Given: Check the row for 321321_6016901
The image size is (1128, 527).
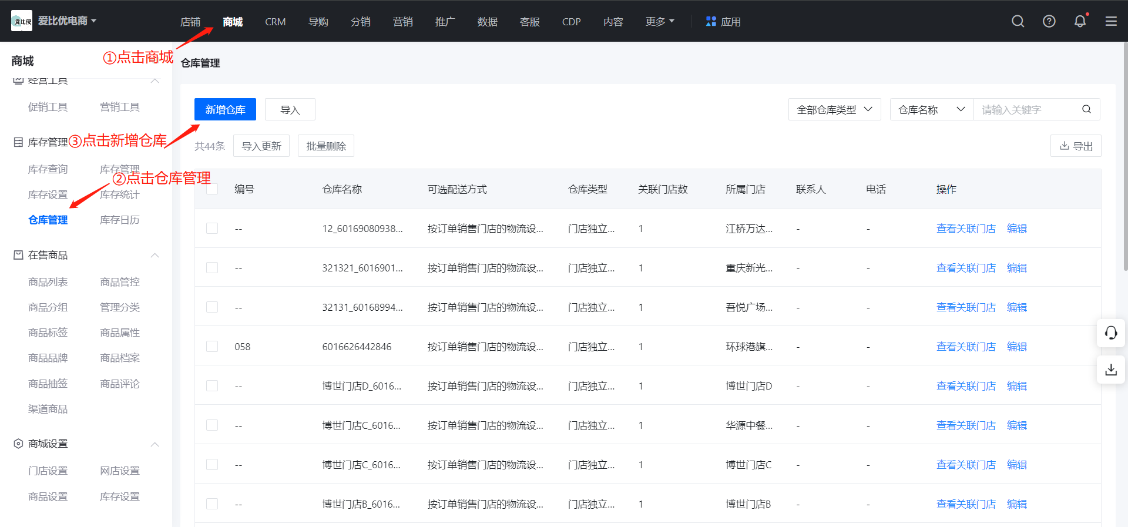Looking at the screenshot, I should click(212, 267).
